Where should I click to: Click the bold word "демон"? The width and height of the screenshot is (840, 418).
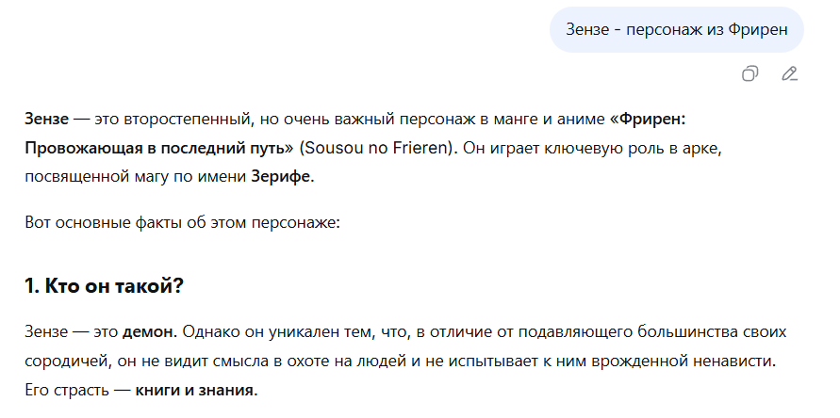[x=147, y=331]
